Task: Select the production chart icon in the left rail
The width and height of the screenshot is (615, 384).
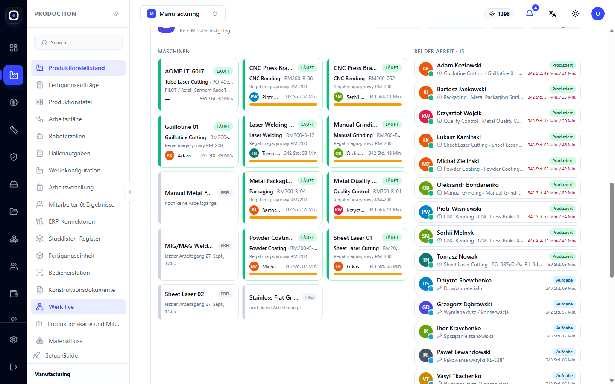Action: [14, 75]
